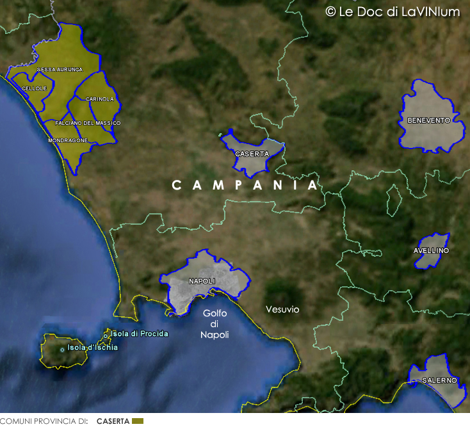The height and width of the screenshot is (429, 470).
Task: Open the Le Doc di LaVINIum copyright link
Action: (x=393, y=12)
